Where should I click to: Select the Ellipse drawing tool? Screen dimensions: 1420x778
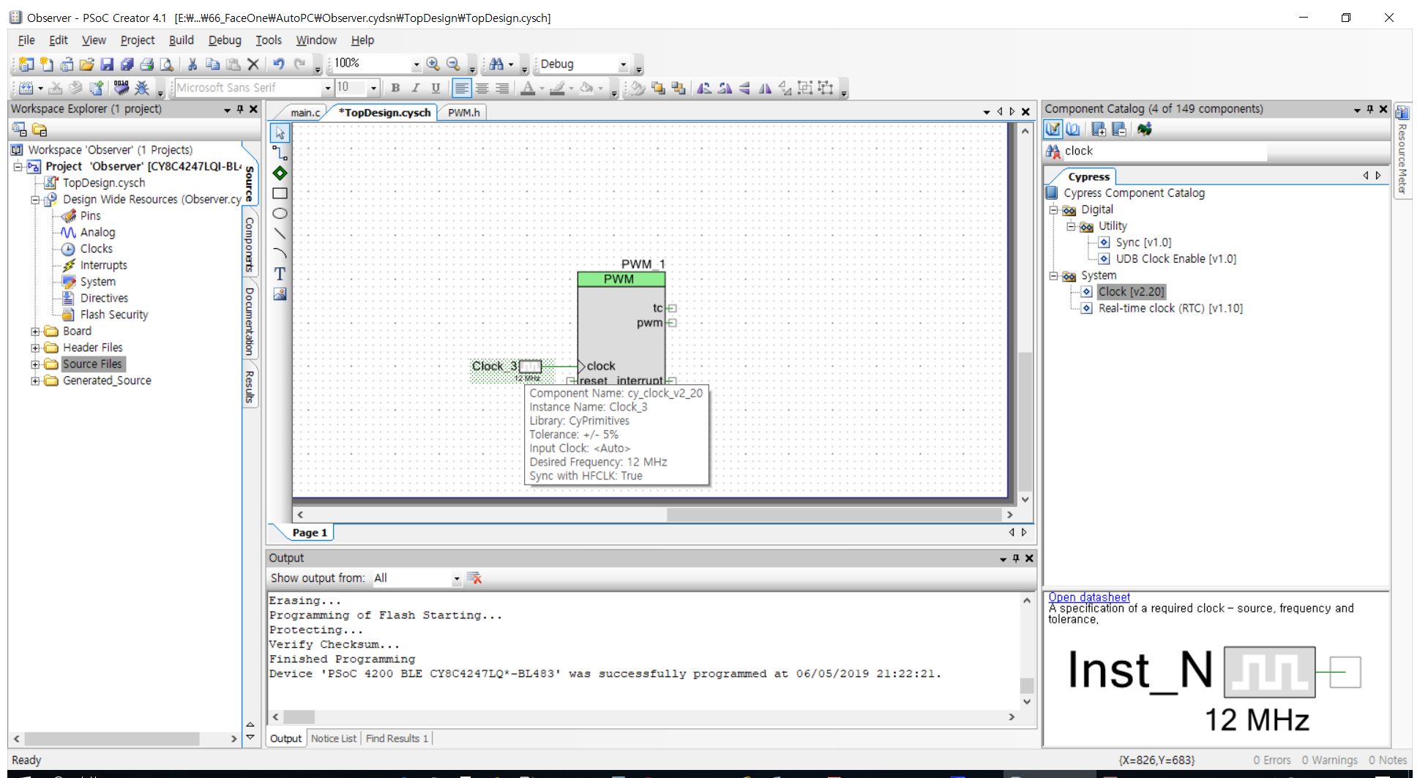280,214
